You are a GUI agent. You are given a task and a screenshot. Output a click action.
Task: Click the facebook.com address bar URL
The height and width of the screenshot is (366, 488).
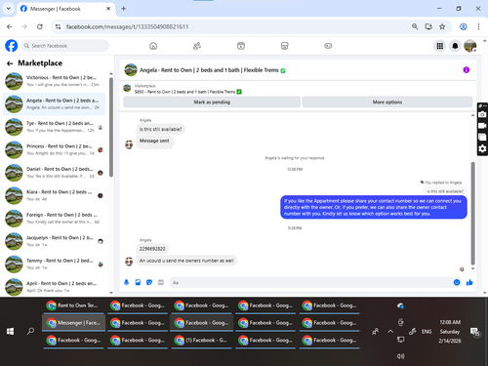[x=127, y=26]
